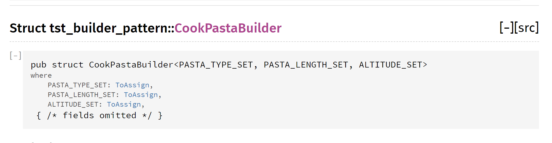Open ToAssign trait link for PASTA_LENGTH_SET bound
Viewport: 552px width, 143px height.
pyautogui.click(x=141, y=95)
